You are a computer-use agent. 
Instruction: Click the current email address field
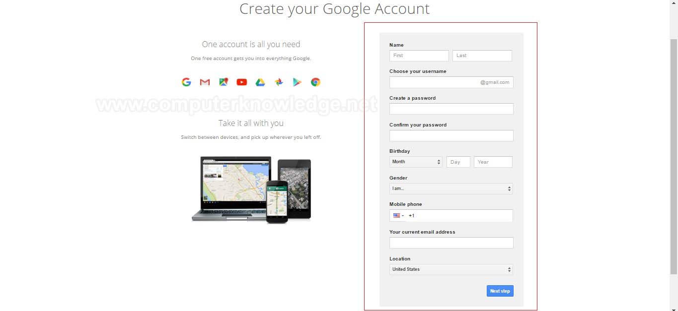[451, 243]
